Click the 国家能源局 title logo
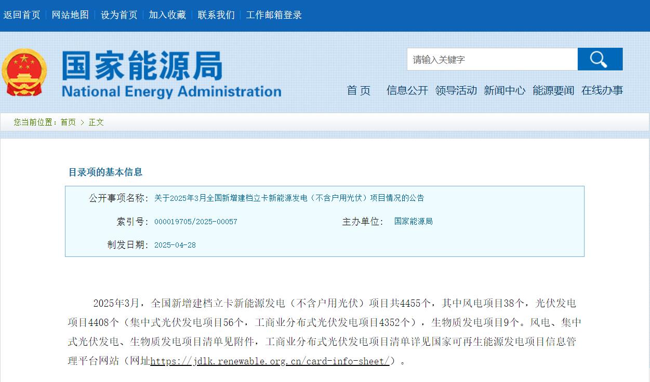 click(x=171, y=74)
